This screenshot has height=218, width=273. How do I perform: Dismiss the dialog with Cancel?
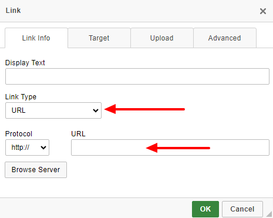coord(242,209)
